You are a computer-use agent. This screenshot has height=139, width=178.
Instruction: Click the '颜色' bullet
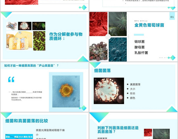coord(133,98)
